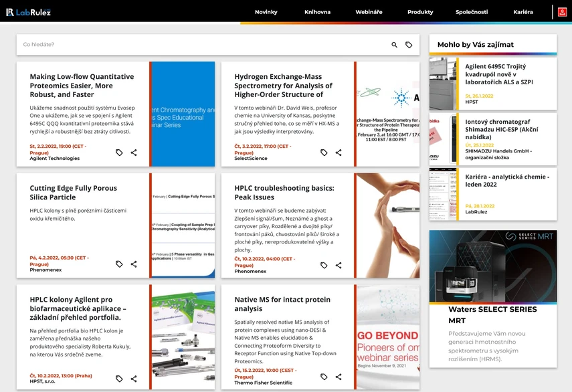Open the Agilent 6495C Trojitý kvadrupól article
The width and height of the screenshot is (572, 392).
pos(499,74)
